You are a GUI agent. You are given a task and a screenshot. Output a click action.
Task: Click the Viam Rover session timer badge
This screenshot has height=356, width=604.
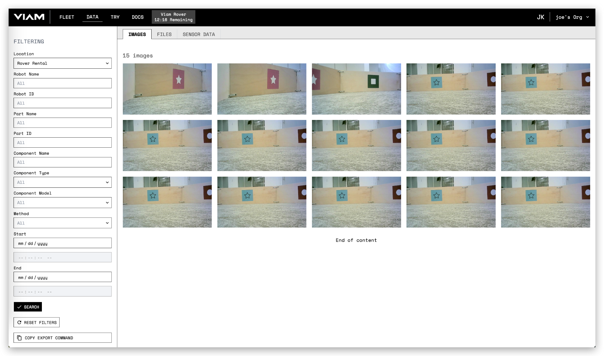pyautogui.click(x=173, y=17)
